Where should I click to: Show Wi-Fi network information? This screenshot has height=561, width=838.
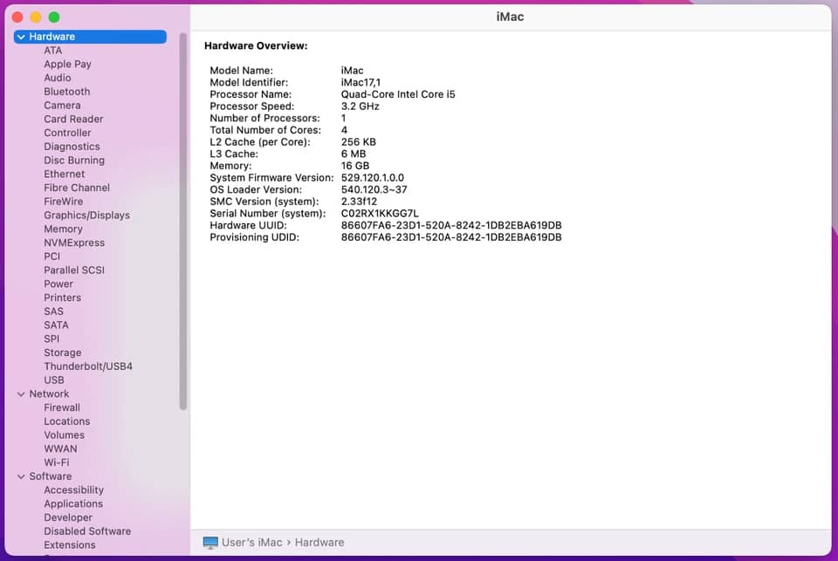pos(57,462)
